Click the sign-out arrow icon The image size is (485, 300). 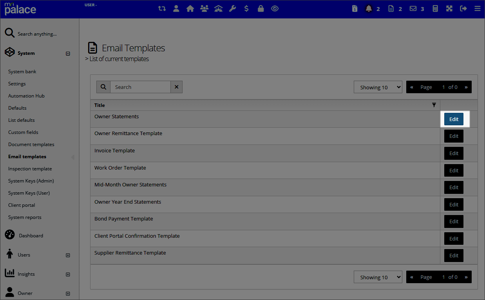coord(463,9)
